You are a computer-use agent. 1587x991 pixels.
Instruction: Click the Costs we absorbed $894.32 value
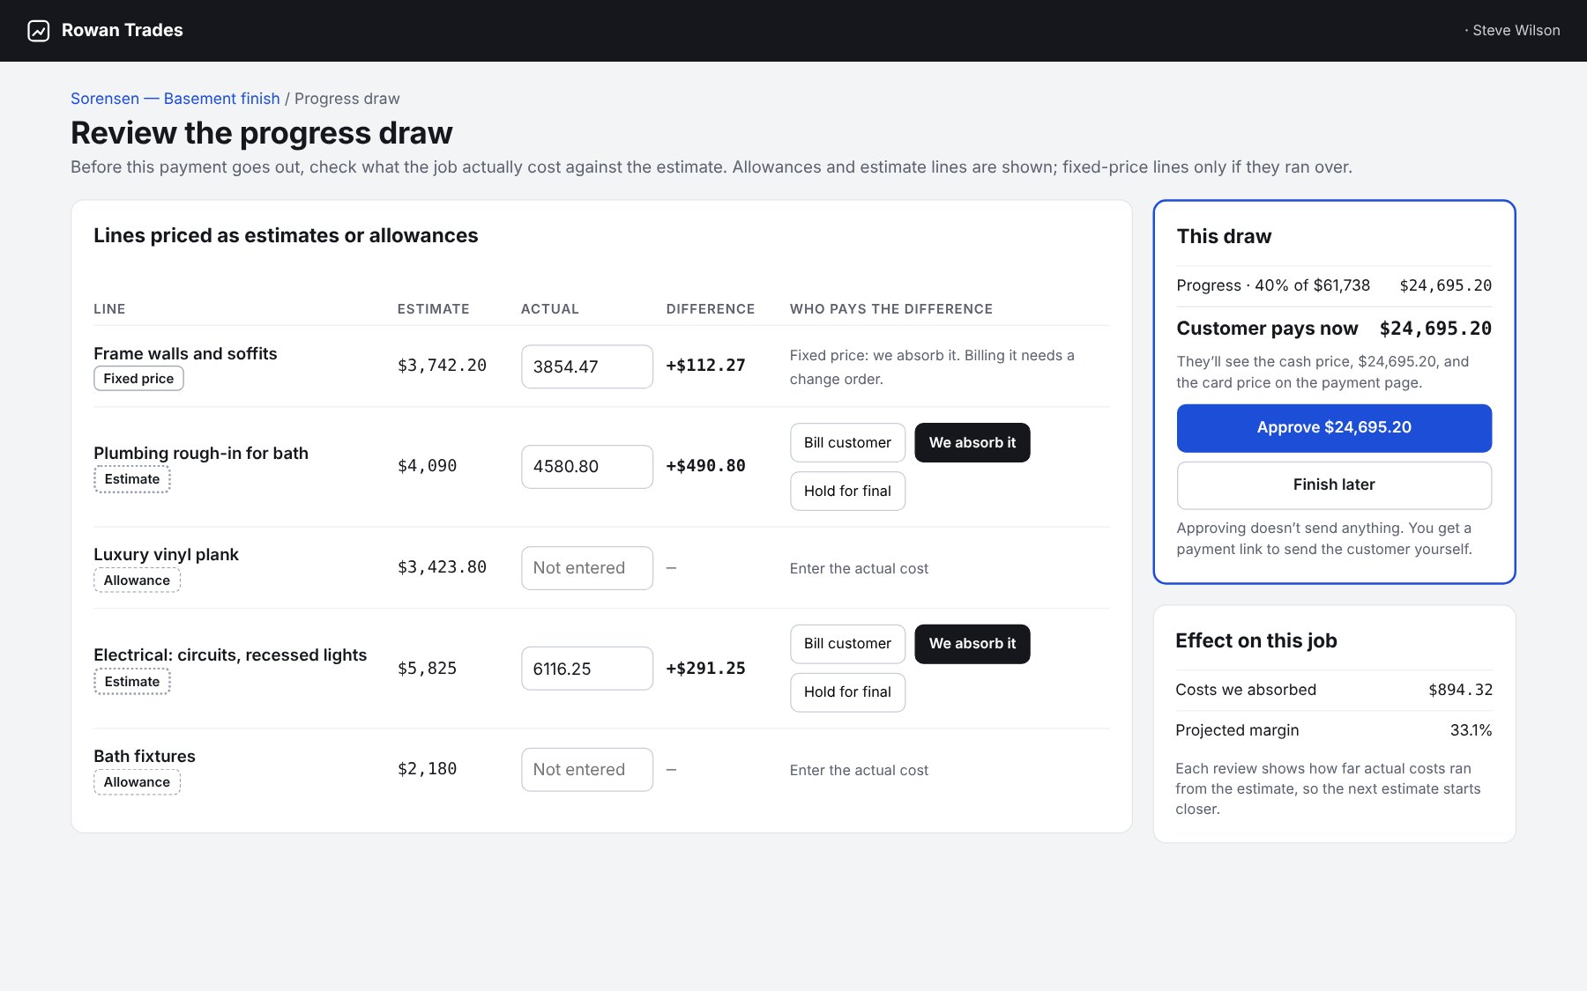click(x=1460, y=690)
